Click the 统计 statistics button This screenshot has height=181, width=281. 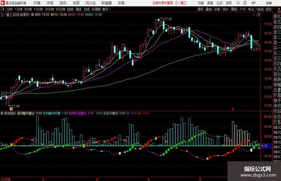pyautogui.click(x=225, y=9)
